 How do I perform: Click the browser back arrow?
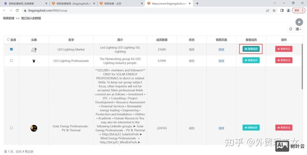pyautogui.click(x=5, y=11)
